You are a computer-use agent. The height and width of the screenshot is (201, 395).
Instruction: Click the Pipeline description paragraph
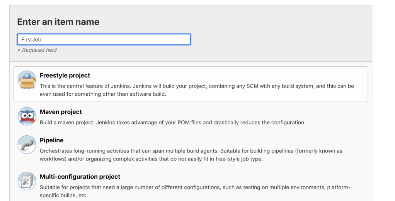191,155
